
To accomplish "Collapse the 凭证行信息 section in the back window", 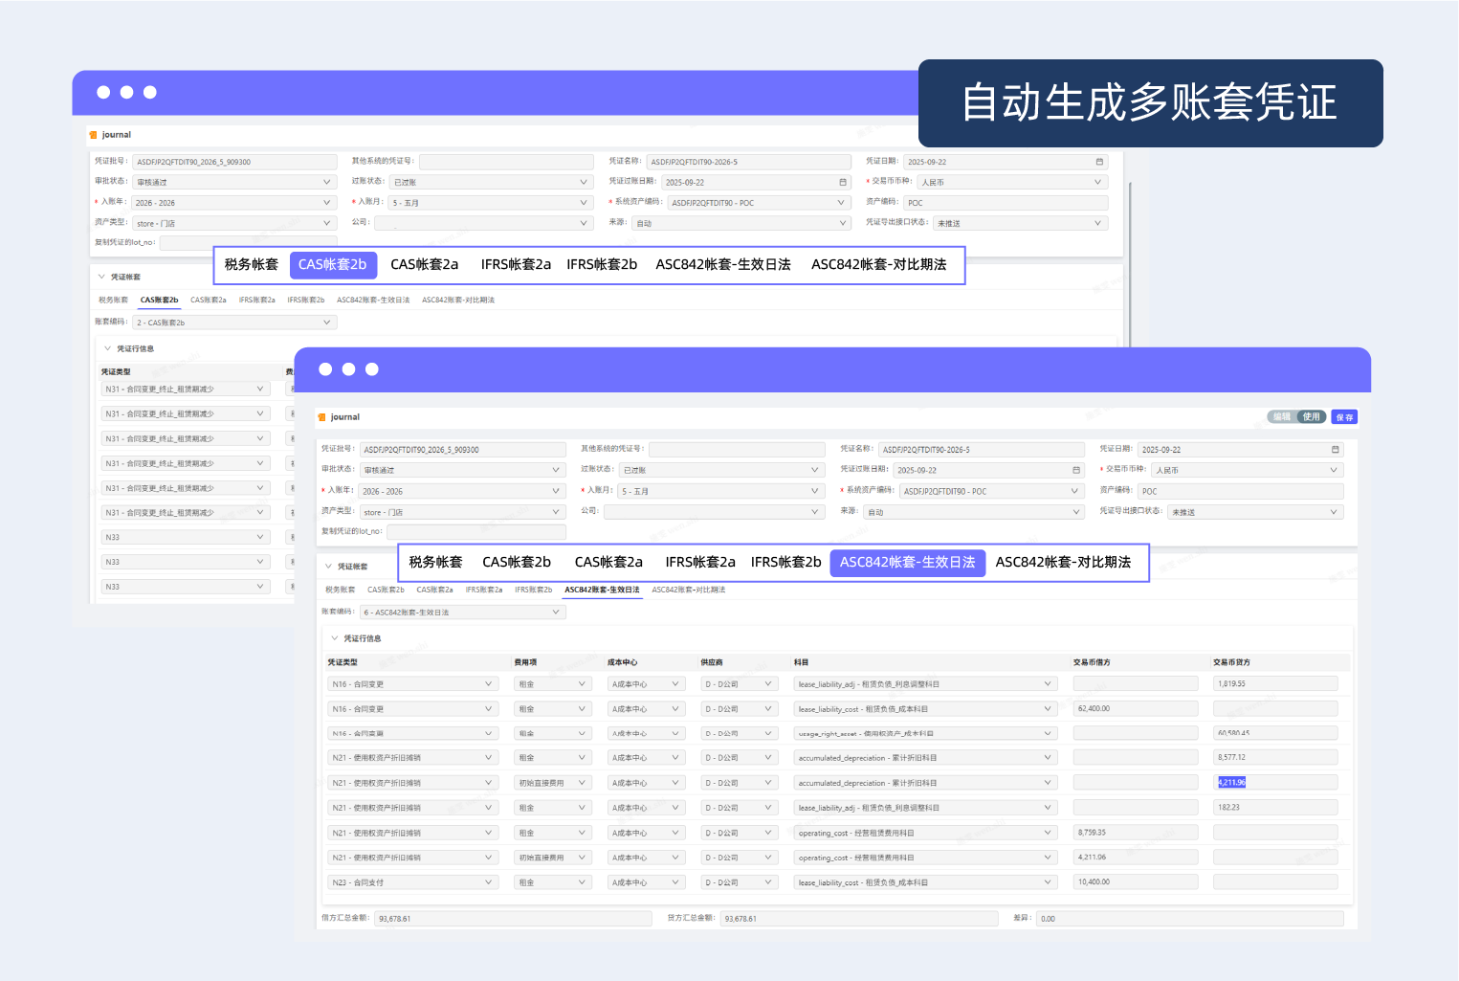I will click(108, 348).
